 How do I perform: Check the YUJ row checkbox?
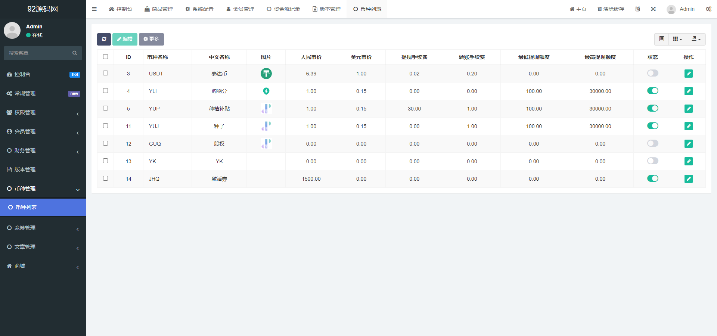pyautogui.click(x=106, y=126)
